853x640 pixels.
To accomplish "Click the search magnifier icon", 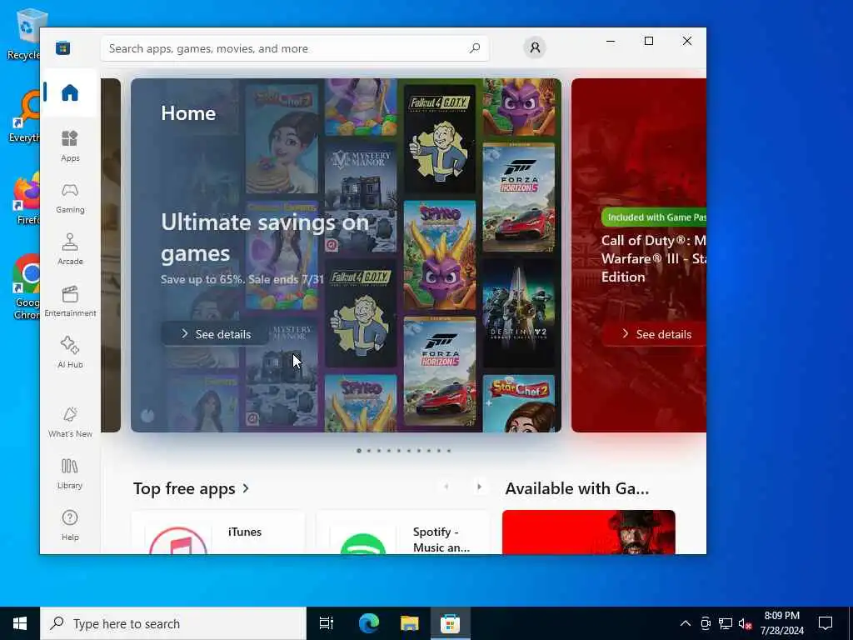I will tap(474, 48).
